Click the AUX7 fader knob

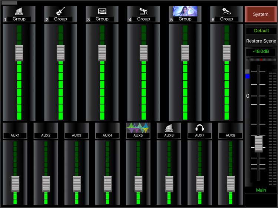point(200,184)
